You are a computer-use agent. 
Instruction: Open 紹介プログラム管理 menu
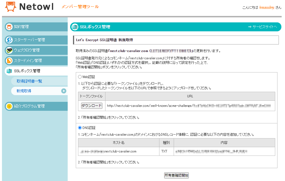click(x=36, y=106)
